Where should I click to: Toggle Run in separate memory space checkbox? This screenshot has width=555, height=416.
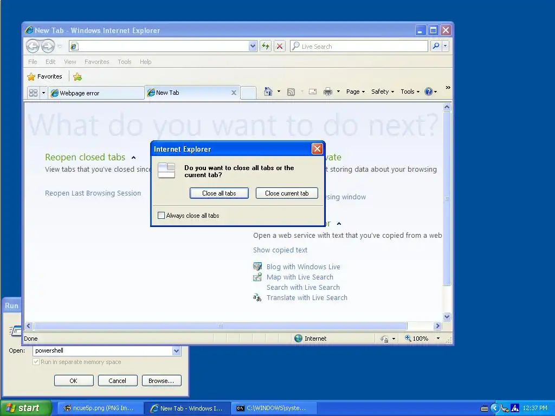36,362
